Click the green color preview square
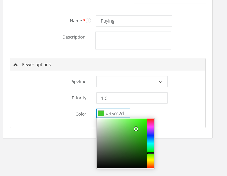This screenshot has height=176, width=227. (101, 114)
